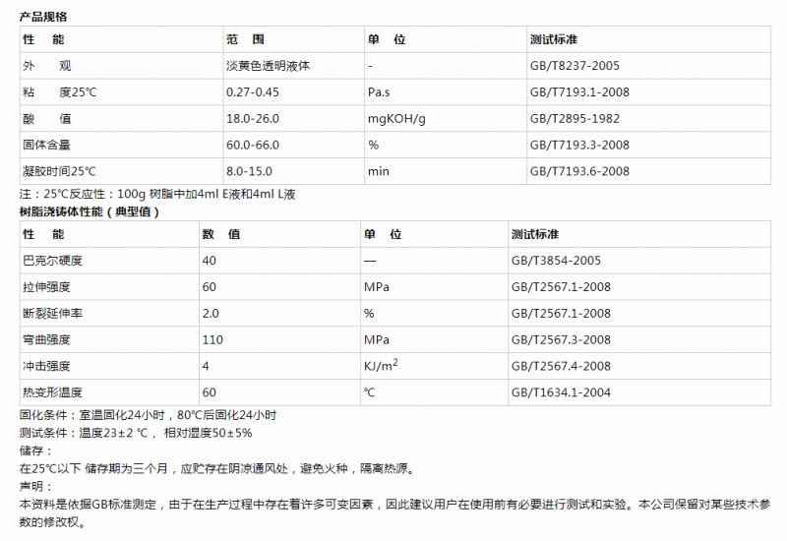Click the GB/T3854-2005 standard

556,261
